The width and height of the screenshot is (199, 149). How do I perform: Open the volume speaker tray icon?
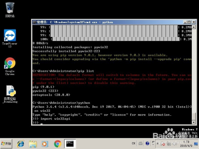click(175, 144)
